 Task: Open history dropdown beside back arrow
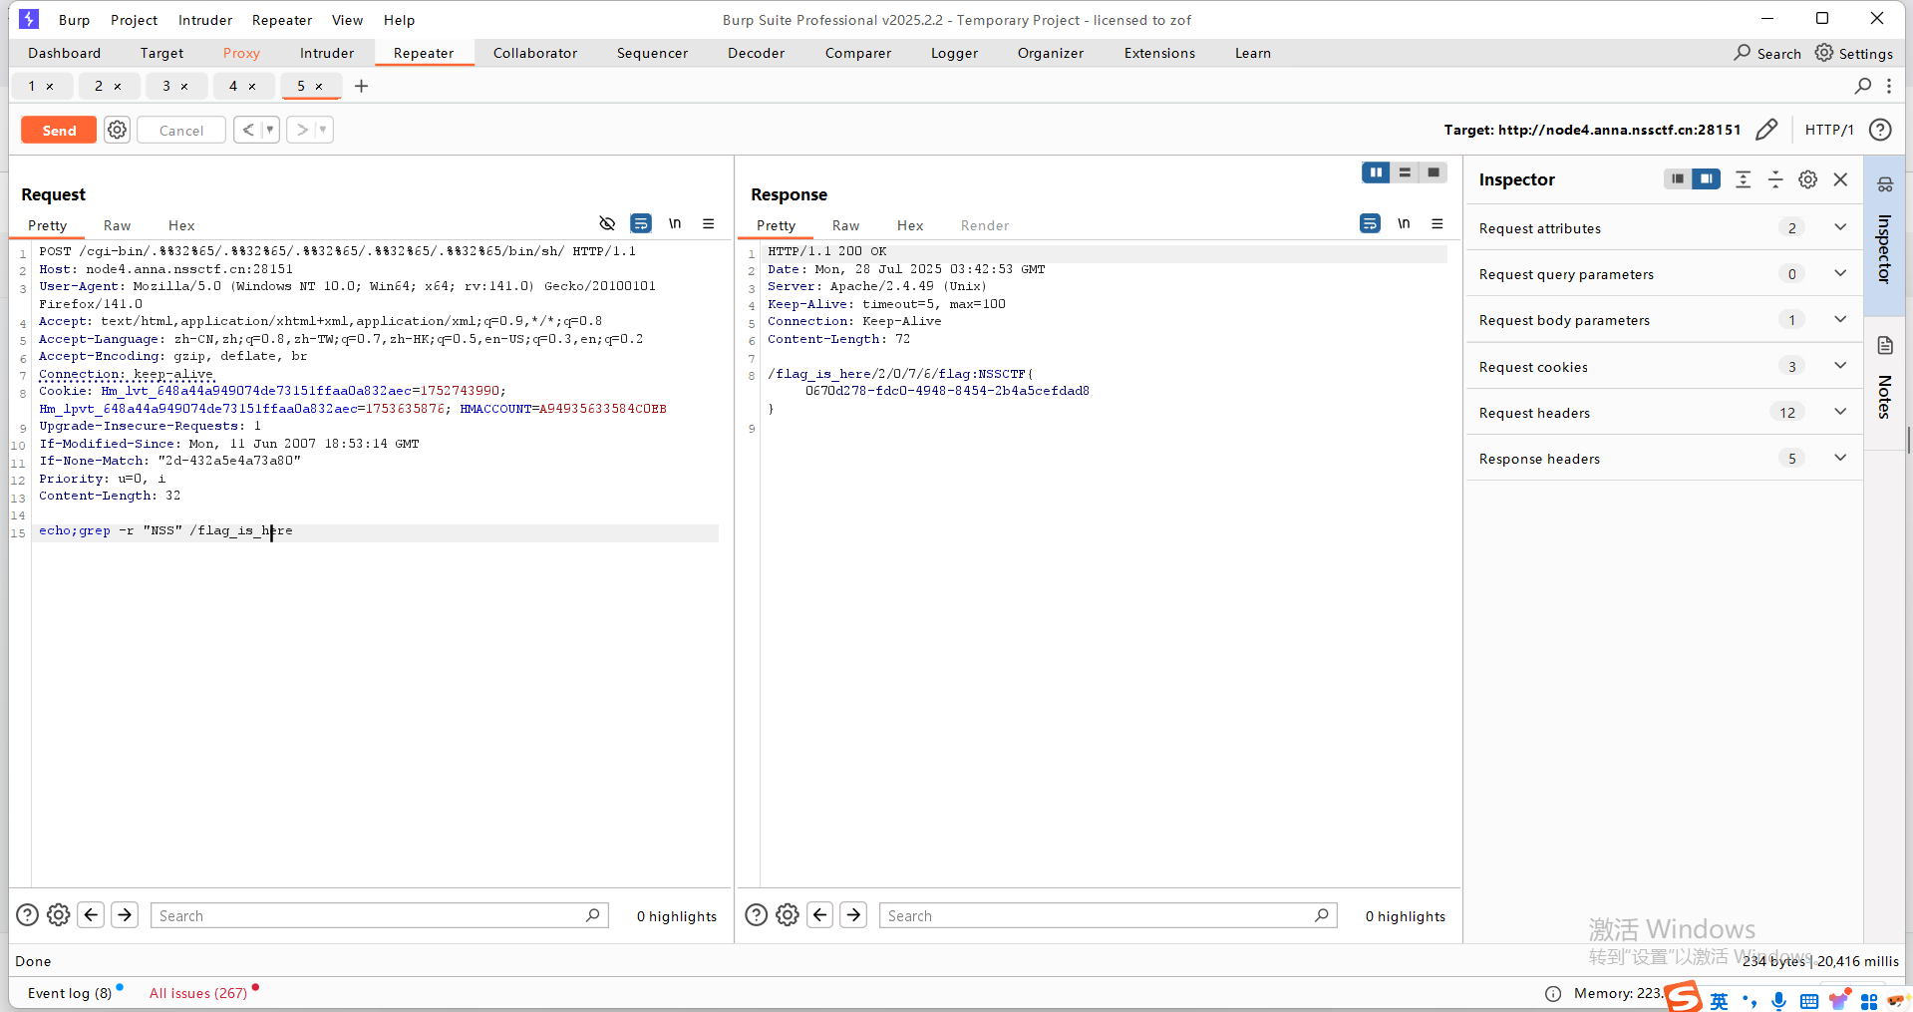(x=270, y=130)
